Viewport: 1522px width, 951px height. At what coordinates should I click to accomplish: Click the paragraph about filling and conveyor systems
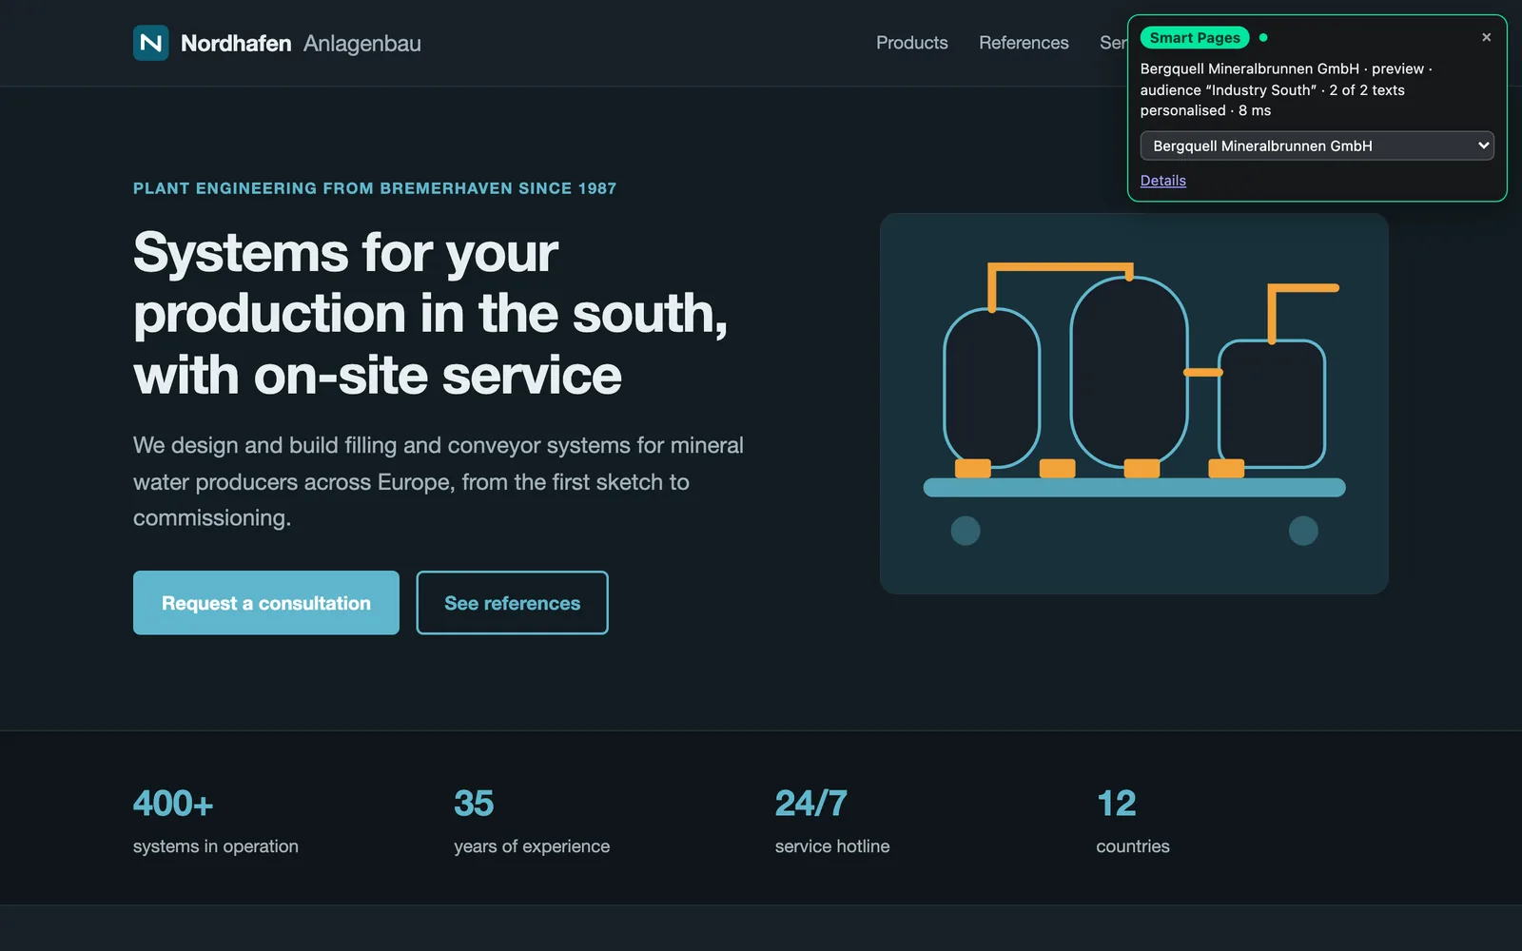(x=439, y=481)
